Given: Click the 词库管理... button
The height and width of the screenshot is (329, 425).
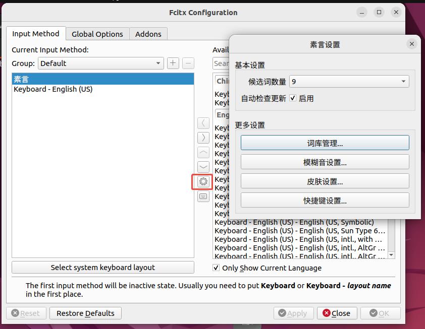Looking at the screenshot, I should tap(325, 143).
